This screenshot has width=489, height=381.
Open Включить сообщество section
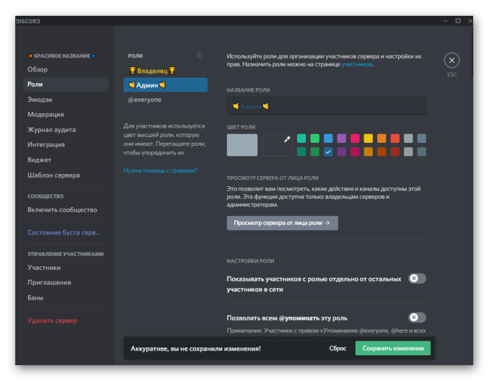point(66,209)
